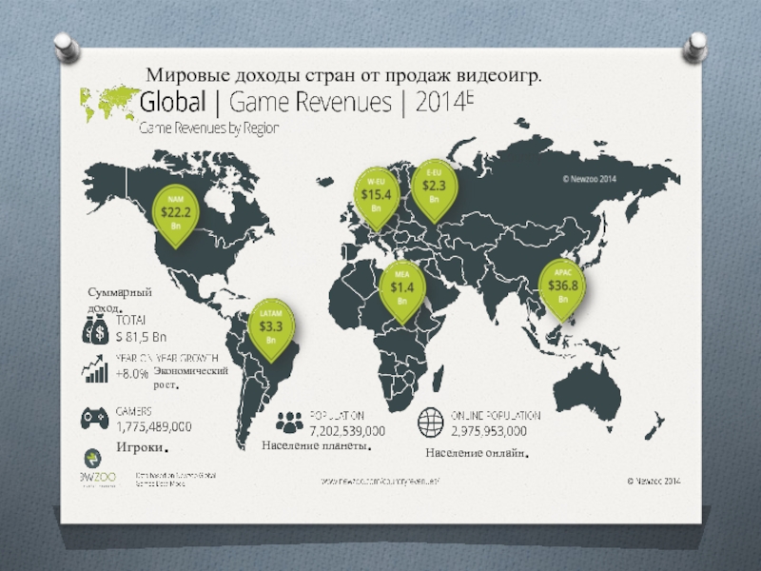Screen dimensions: 761x571
Task: Click the E-EU $2.3 Bn map pin
Action: pyautogui.click(x=434, y=189)
